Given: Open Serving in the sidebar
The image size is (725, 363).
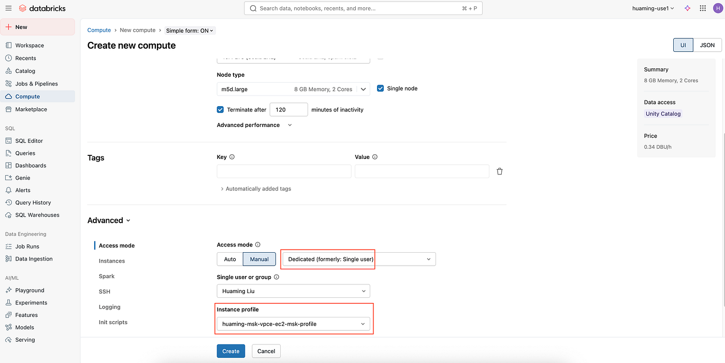Looking at the screenshot, I should point(38,340).
